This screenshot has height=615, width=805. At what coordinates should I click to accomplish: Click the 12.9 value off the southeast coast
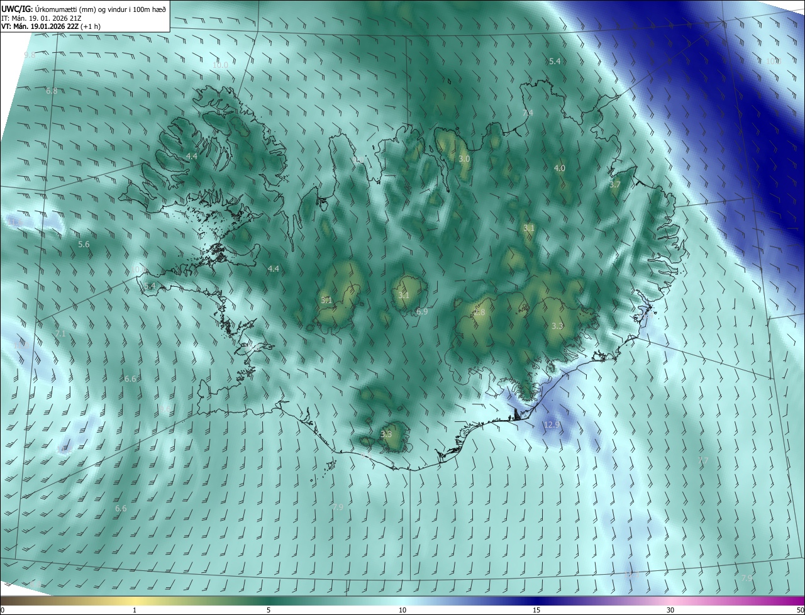point(552,425)
